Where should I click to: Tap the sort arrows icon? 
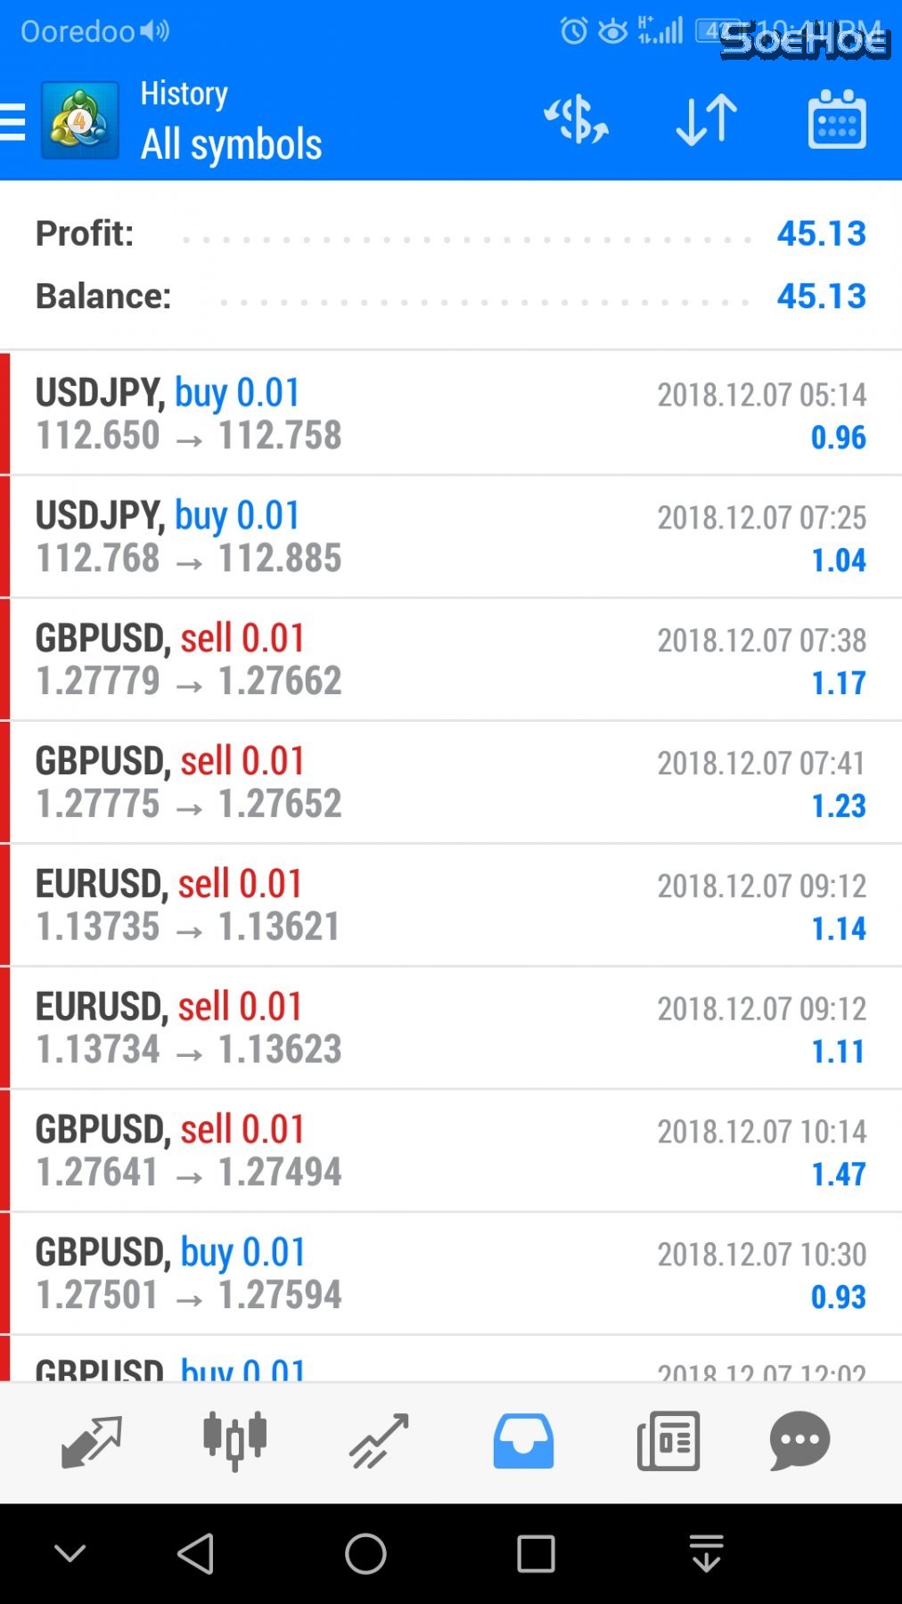coord(706,119)
